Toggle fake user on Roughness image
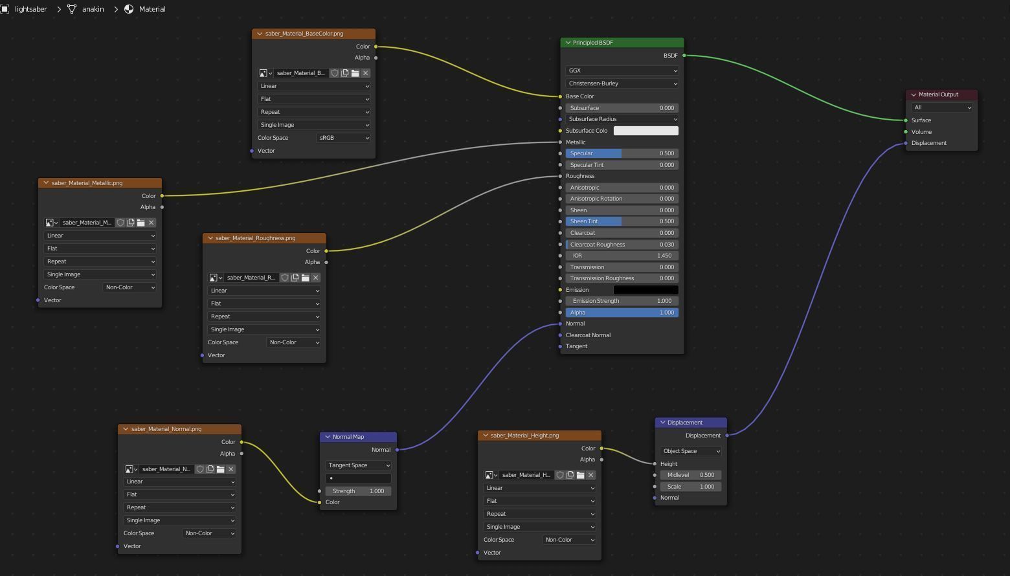 coord(285,278)
